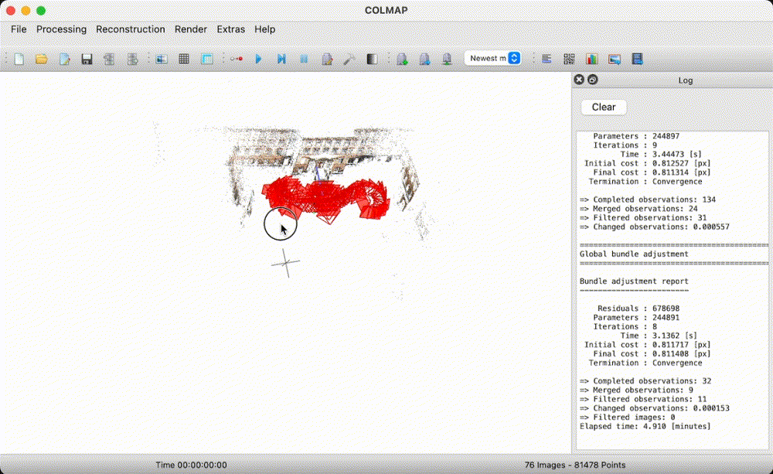This screenshot has height=474, width=773.
Task: Click 'Elapsed time: 4.910 [minutes]' log line
Action: click(645, 426)
